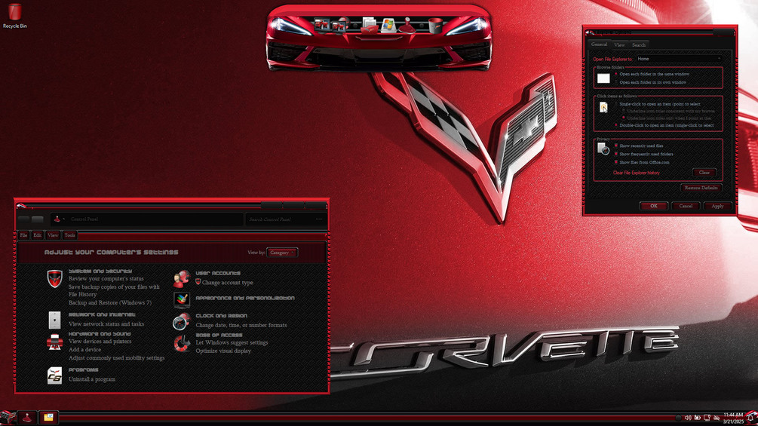Click the battery tray icon
Viewport: 758px width, 426px height.
click(x=697, y=418)
